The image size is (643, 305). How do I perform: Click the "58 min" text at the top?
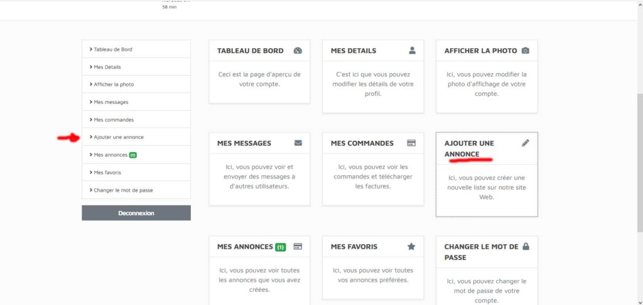170,8
